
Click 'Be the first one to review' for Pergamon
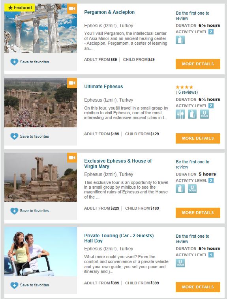192,16
